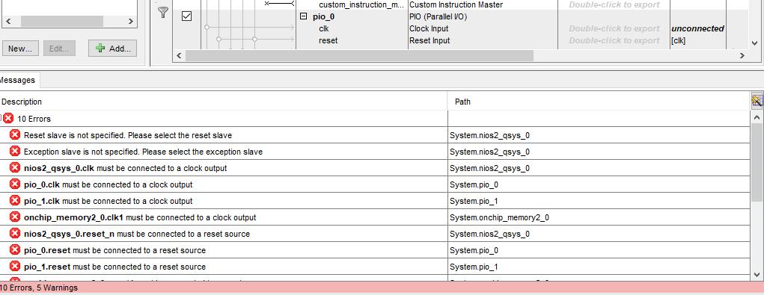The image size is (764, 295).
Task: Toggle the pio_0 component checkbox
Action: point(186,16)
